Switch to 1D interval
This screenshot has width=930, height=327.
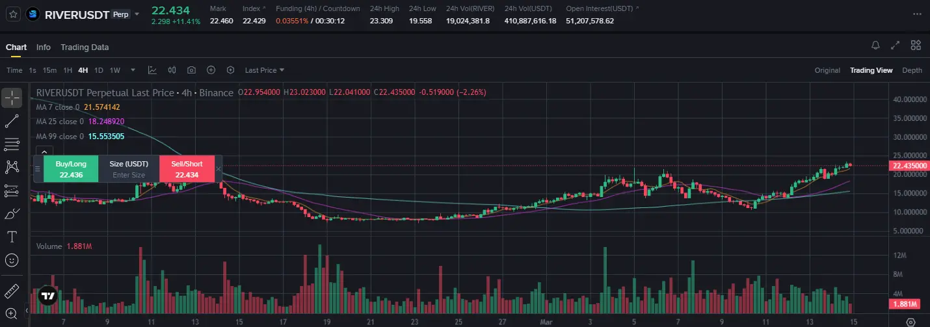tap(99, 70)
